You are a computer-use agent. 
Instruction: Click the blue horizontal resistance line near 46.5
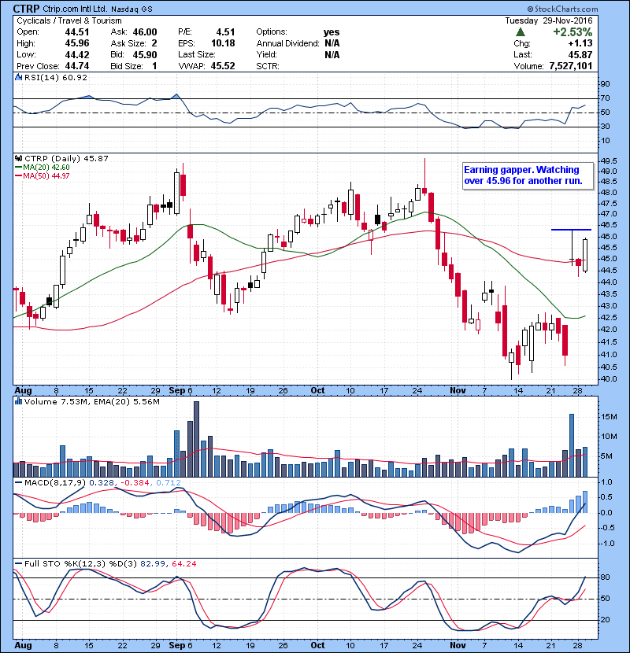point(571,230)
